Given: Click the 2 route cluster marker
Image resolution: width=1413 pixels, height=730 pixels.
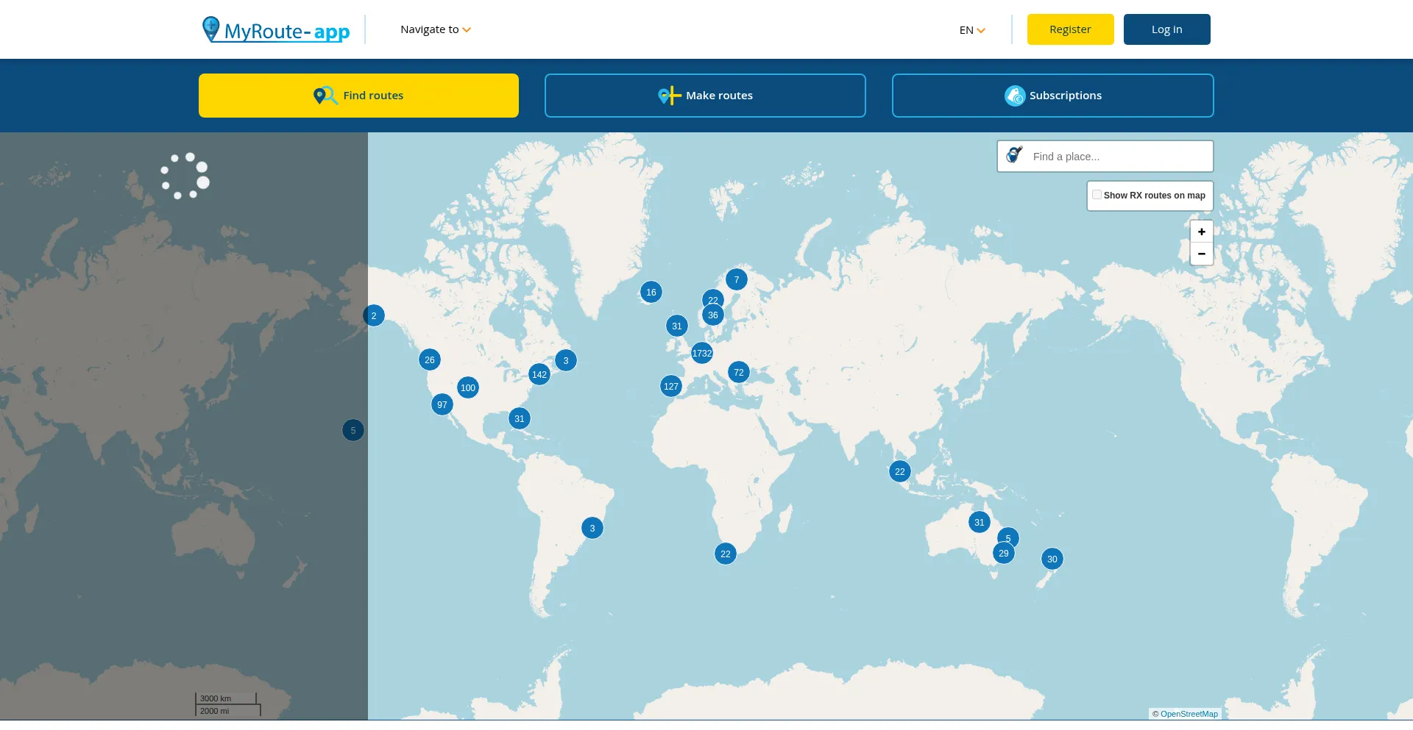Looking at the screenshot, I should pos(374,316).
